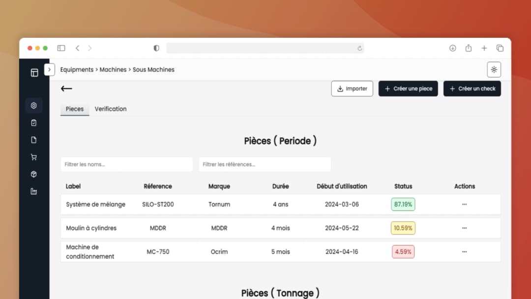Viewport: 531px width, 299px height.
Task: Open actions menu for Moulin à cylindres
Action: pyautogui.click(x=464, y=228)
